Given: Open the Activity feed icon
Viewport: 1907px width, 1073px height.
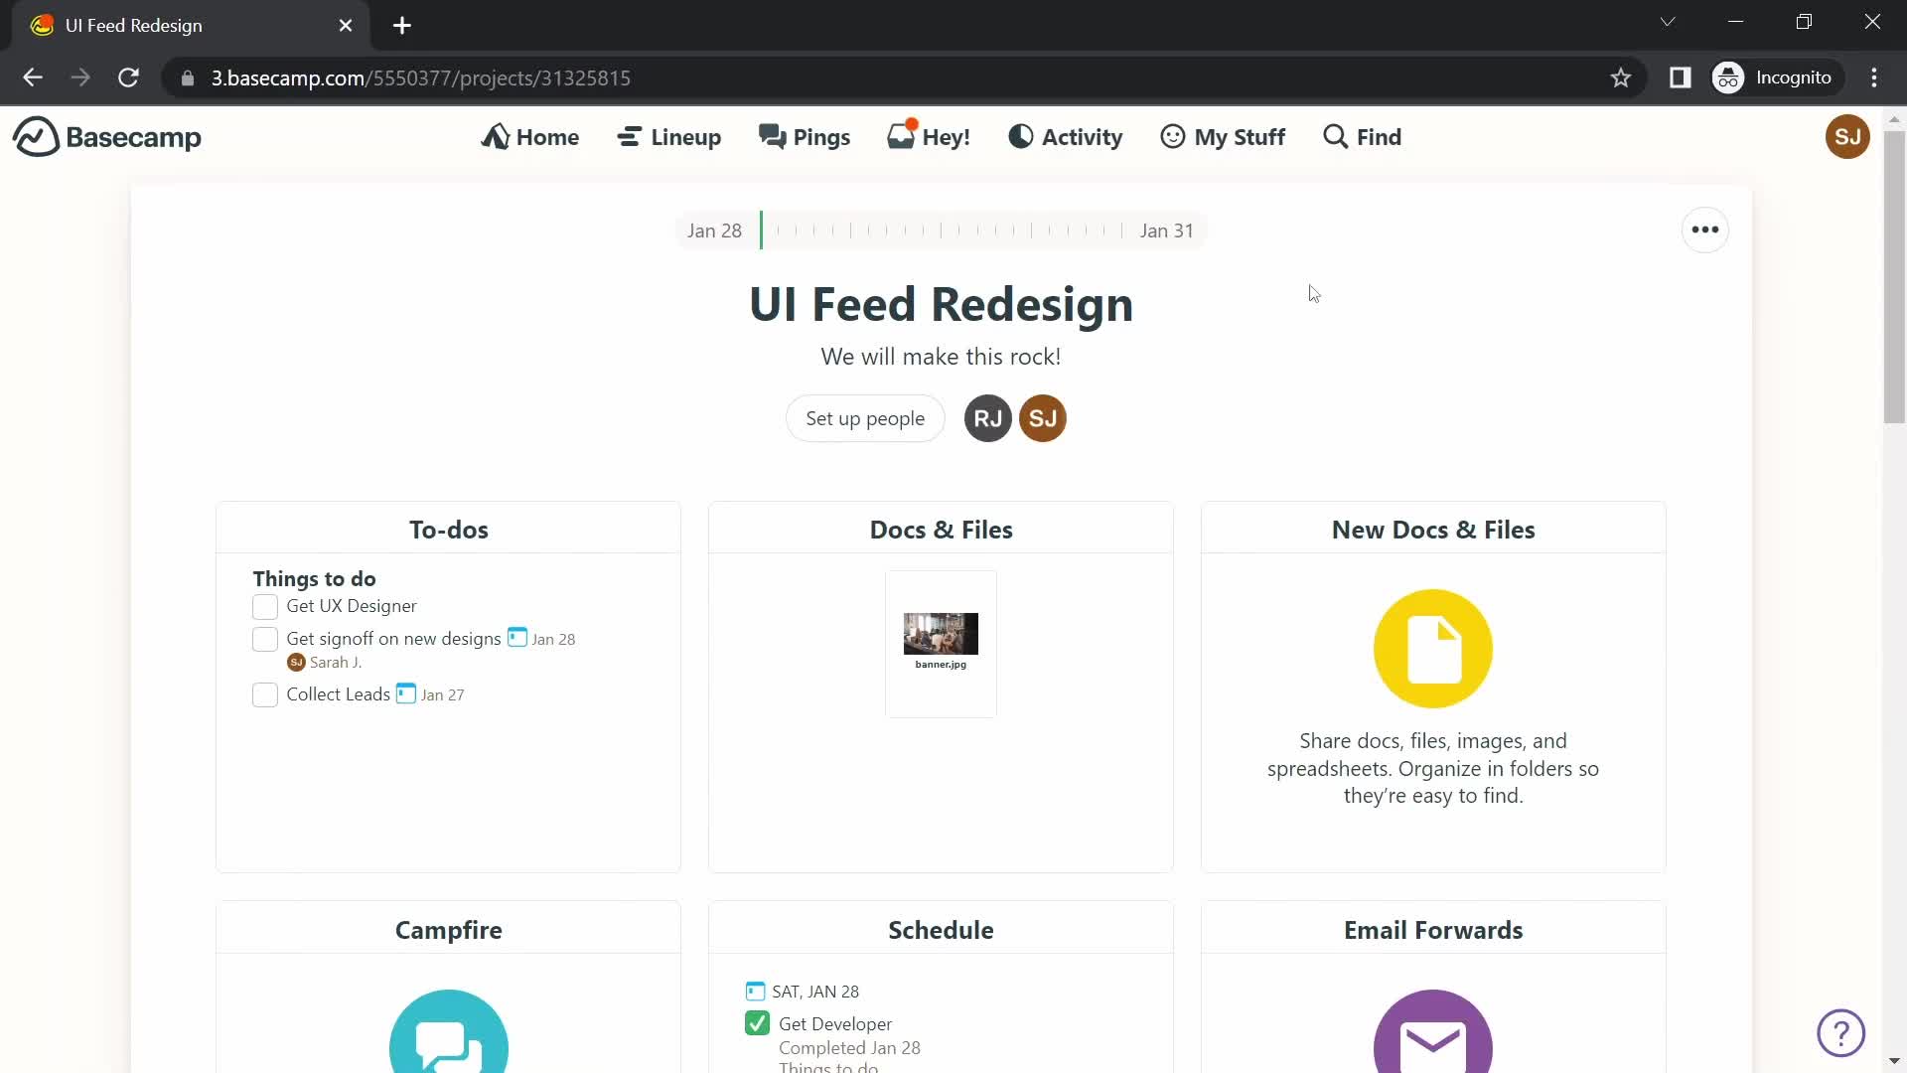Looking at the screenshot, I should tap(1020, 136).
